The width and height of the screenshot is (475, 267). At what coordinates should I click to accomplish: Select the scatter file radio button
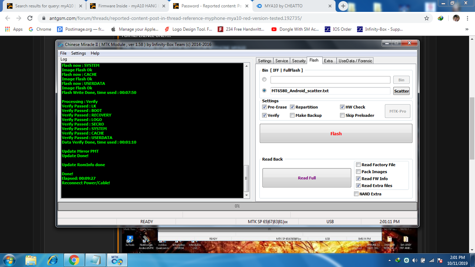(x=264, y=90)
